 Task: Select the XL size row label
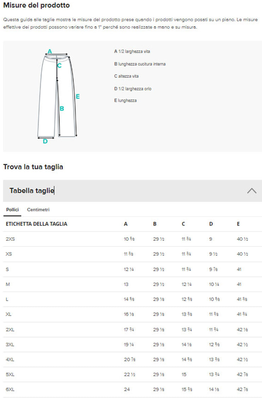click(x=9, y=314)
